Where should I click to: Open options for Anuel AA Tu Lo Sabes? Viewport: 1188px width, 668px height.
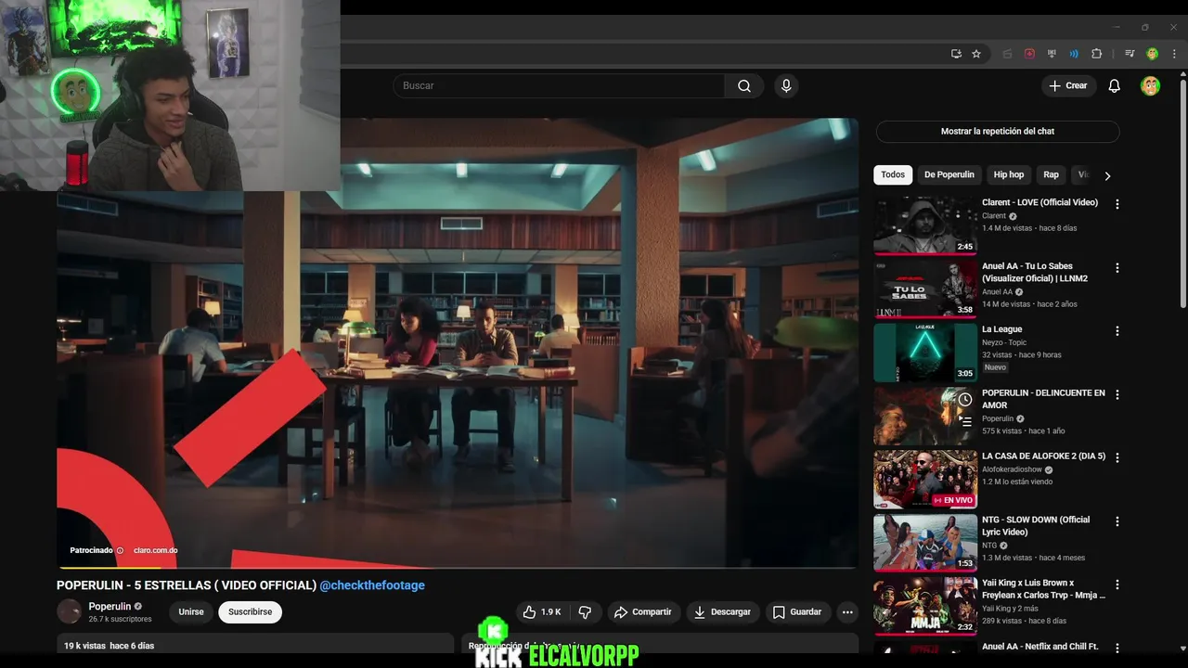(x=1117, y=268)
